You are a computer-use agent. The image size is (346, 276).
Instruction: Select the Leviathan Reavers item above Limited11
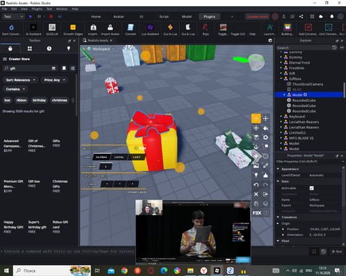pyautogui.click(x=304, y=127)
